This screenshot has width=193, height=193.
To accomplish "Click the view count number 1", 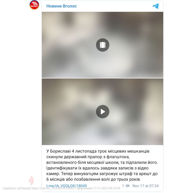I will click(123, 186).
